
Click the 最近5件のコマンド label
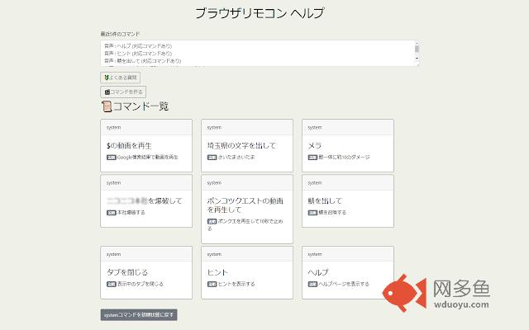pyautogui.click(x=120, y=34)
